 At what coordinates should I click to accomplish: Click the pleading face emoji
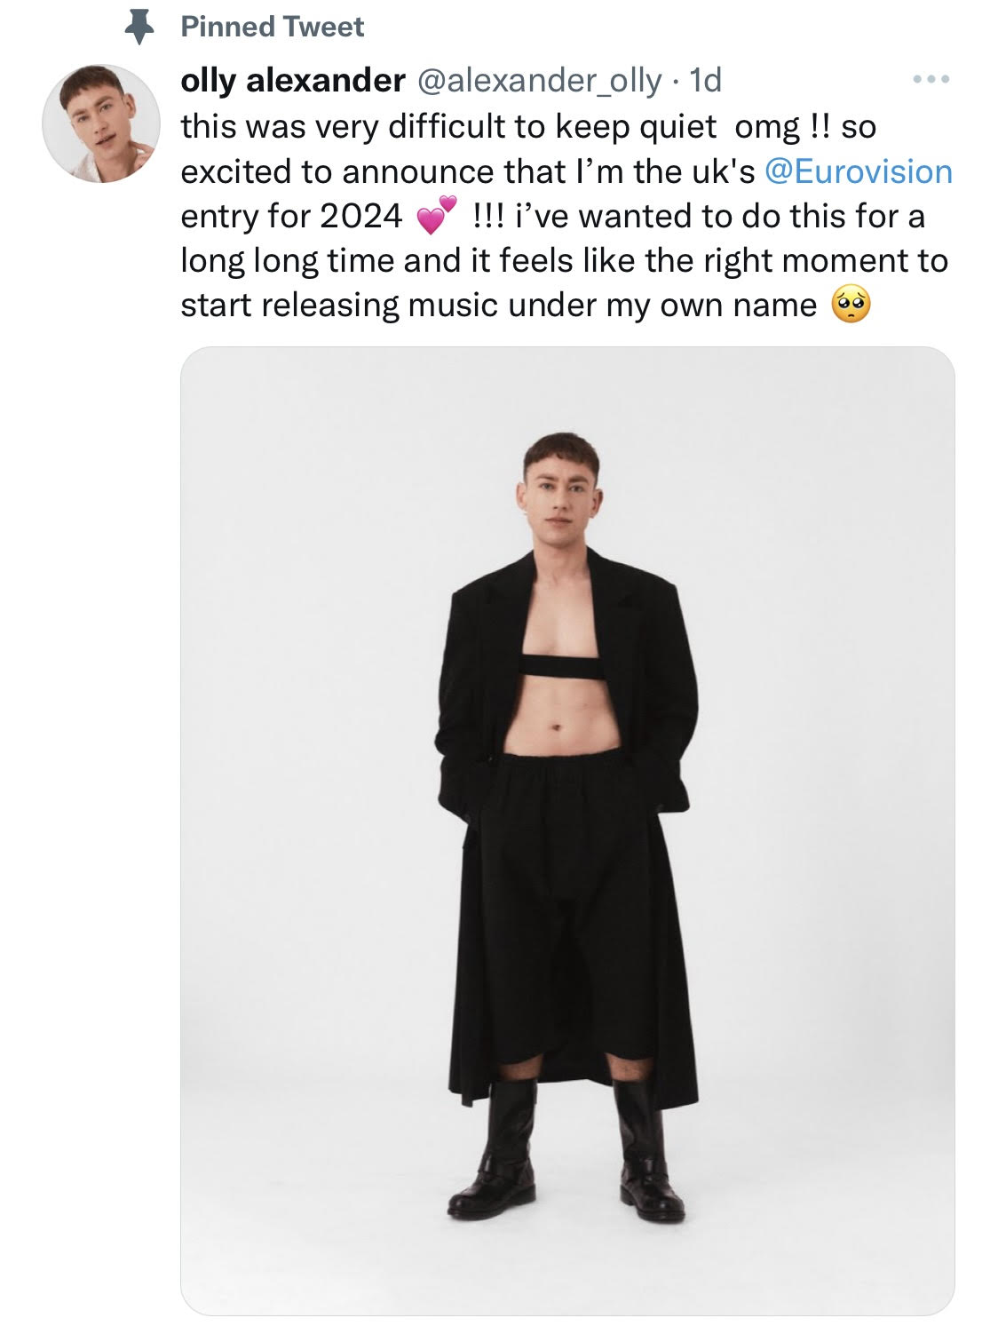[x=850, y=305]
